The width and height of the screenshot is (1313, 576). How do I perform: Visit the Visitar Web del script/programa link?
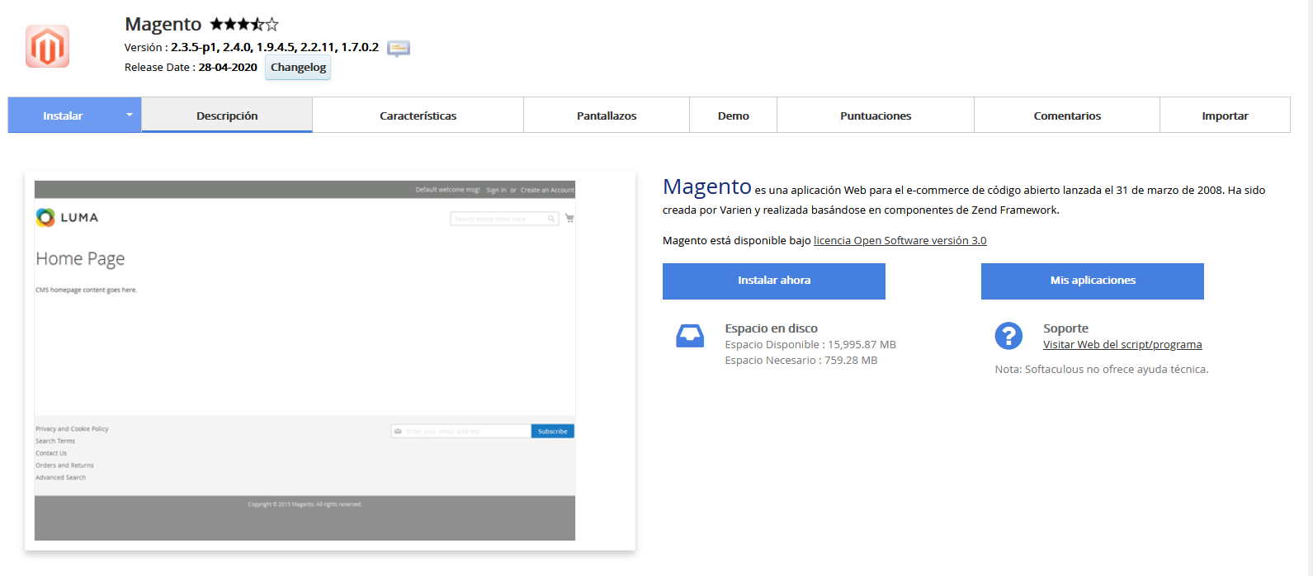[x=1122, y=345]
